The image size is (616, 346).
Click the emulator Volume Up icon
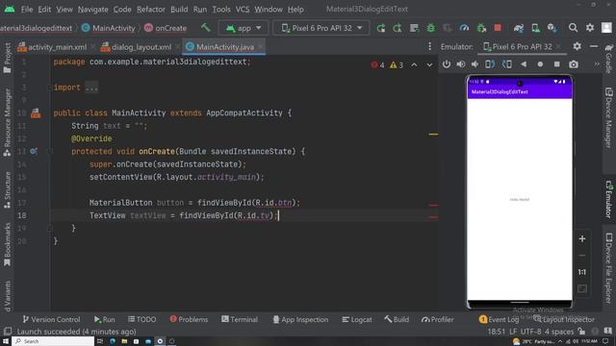click(461, 64)
